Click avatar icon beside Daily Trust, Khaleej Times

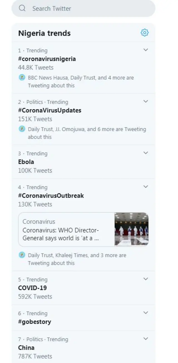click(x=22, y=255)
